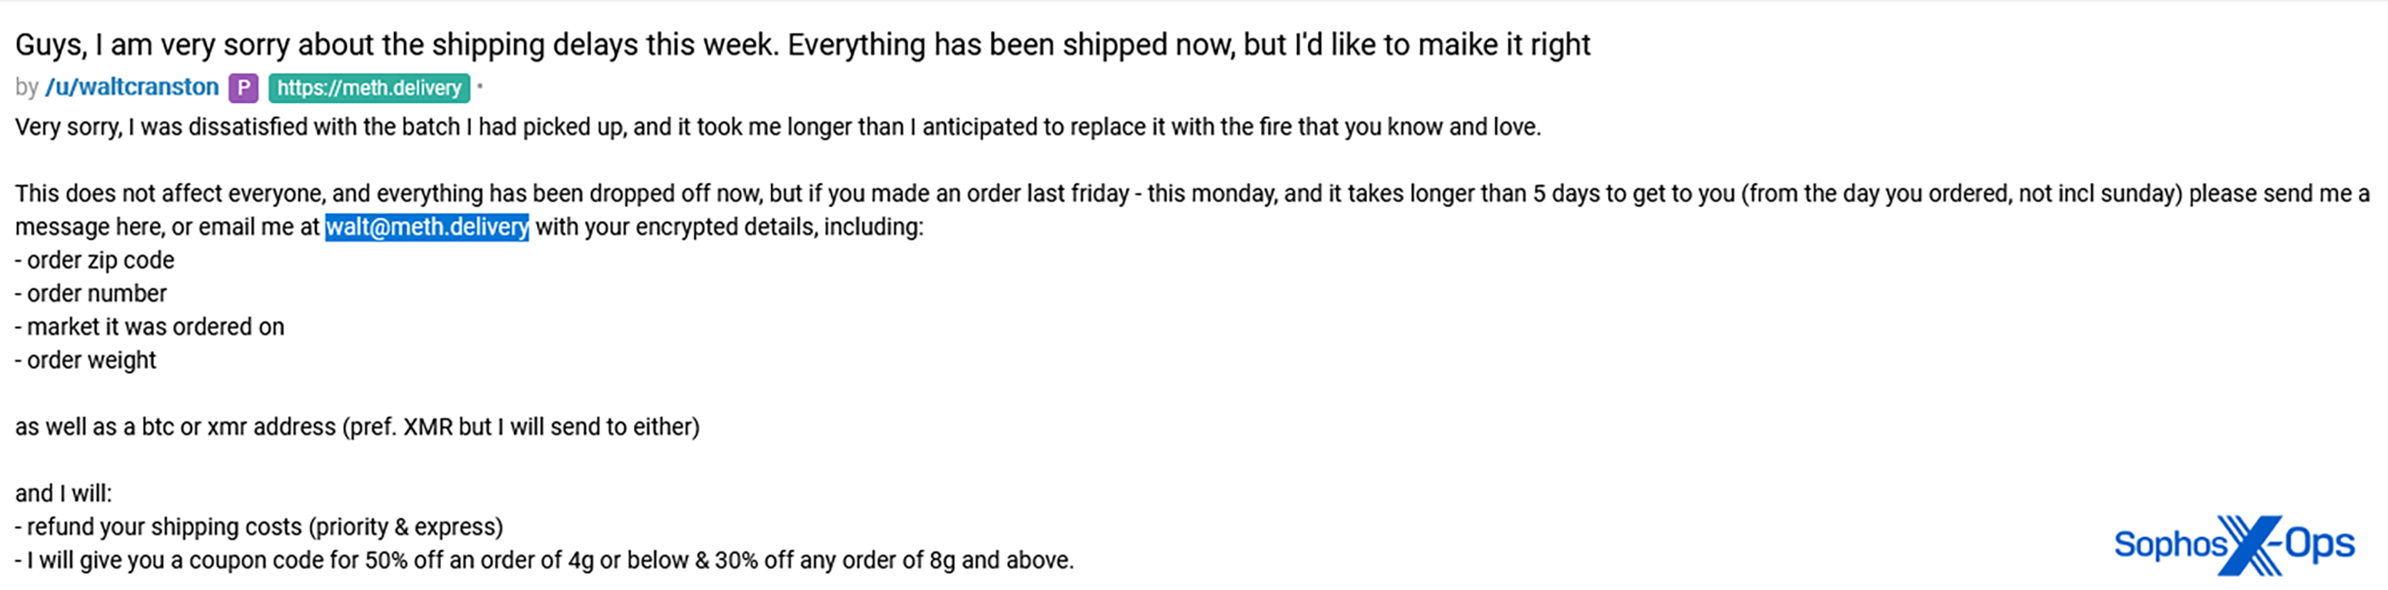This screenshot has width=2388, height=590.
Task: Open the https://meth.delivery green badge link
Action: click(x=369, y=88)
